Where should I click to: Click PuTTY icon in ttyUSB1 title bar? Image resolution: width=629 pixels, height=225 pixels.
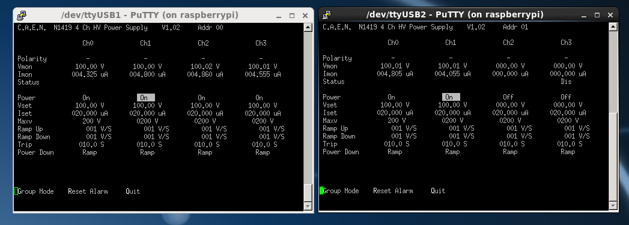22,15
